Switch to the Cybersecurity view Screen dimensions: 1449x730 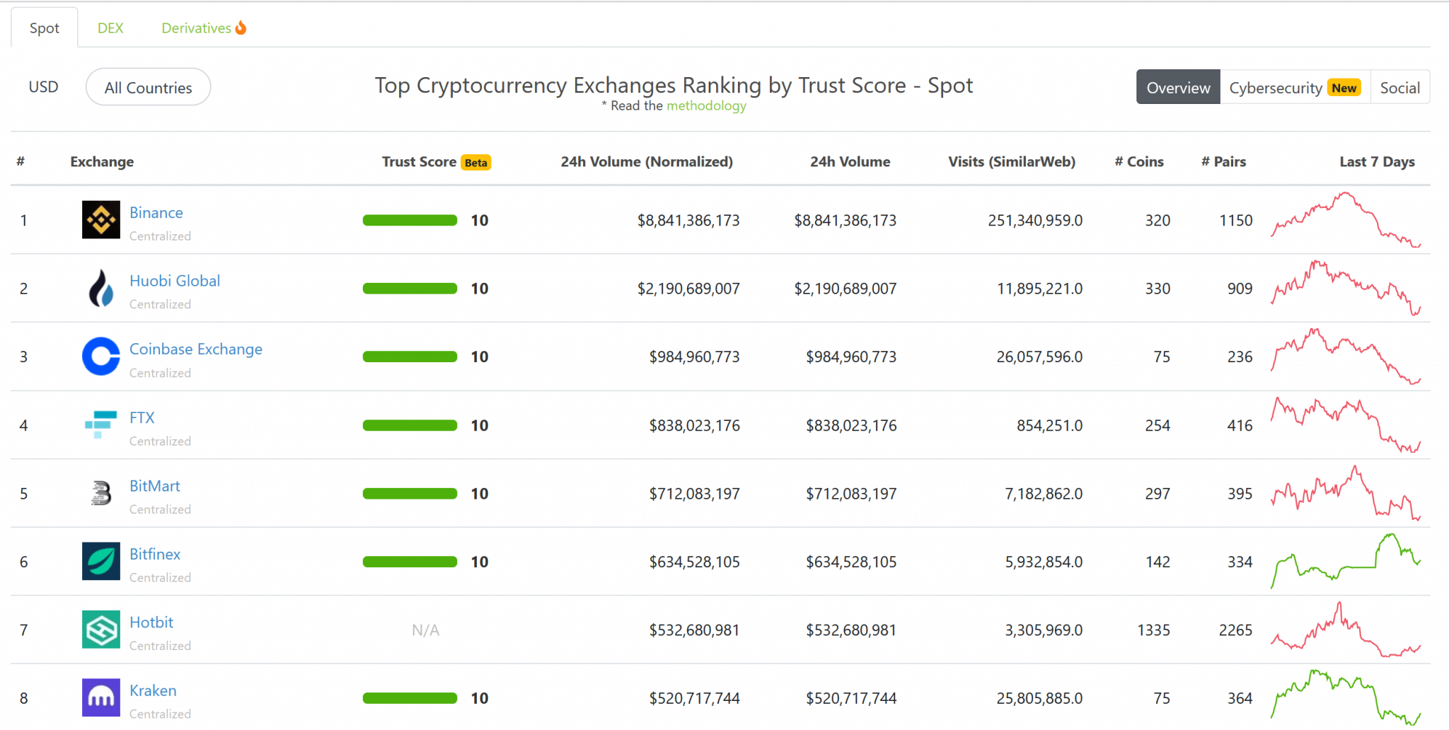tap(1276, 87)
